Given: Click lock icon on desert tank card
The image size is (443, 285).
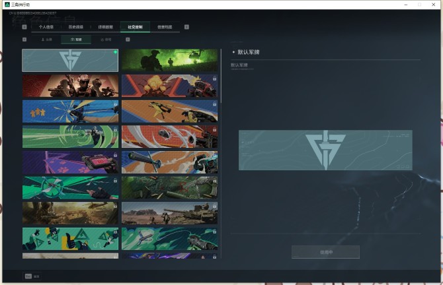Looking at the screenshot, I should (x=214, y=206).
